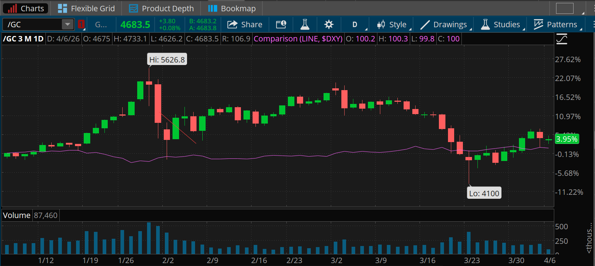Click inside the /GC symbol input field

(x=33, y=24)
